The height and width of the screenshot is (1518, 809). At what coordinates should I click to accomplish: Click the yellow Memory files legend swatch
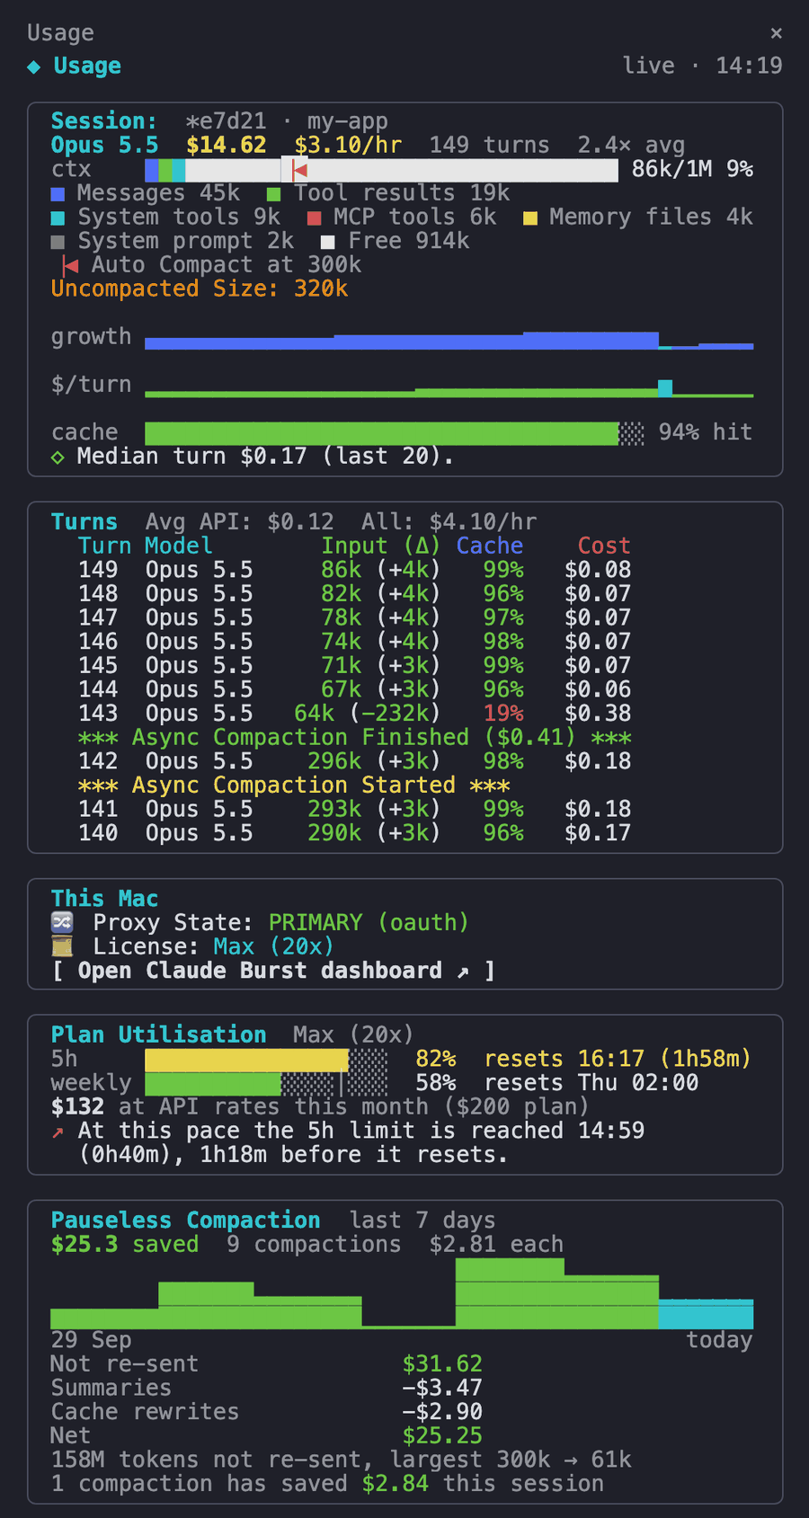click(530, 217)
